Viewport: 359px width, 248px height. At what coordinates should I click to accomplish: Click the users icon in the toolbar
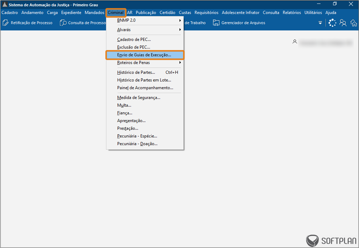(343, 23)
